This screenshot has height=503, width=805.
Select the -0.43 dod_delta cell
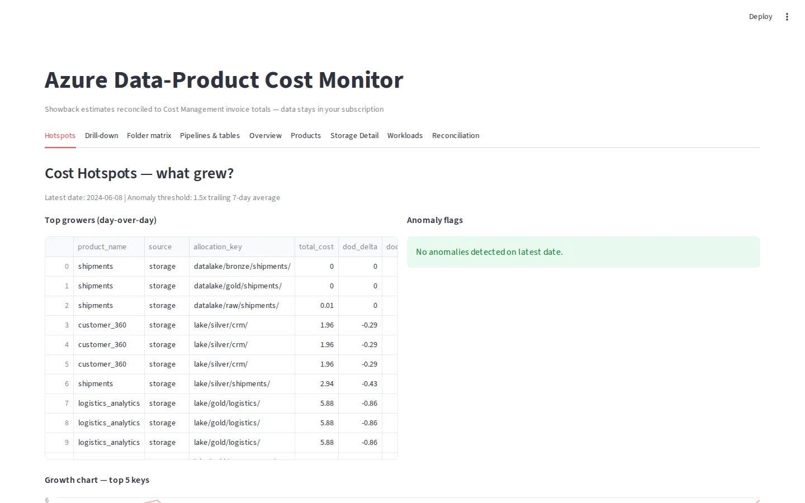360,384
